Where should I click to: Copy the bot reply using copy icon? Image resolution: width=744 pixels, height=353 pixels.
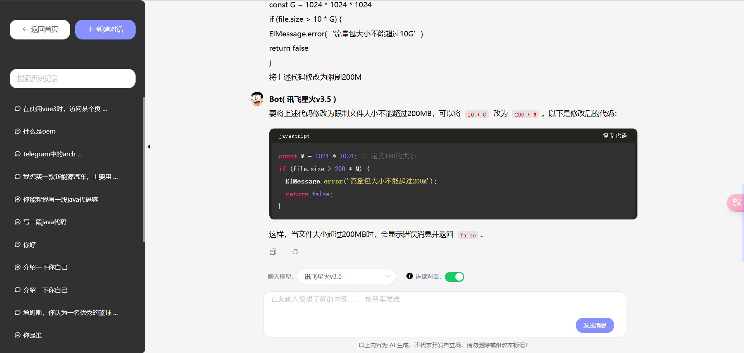pyautogui.click(x=273, y=252)
